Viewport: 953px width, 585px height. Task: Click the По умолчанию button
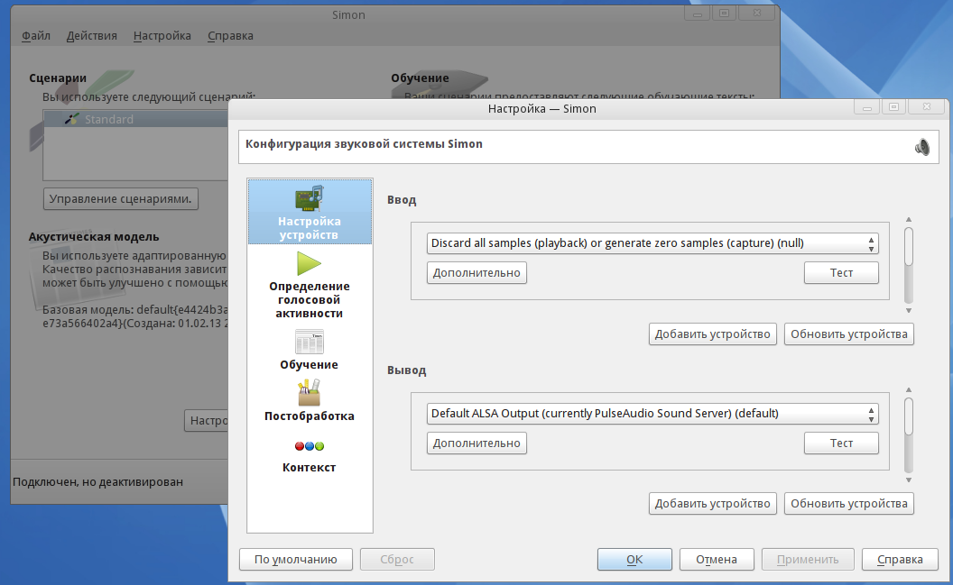pos(295,560)
